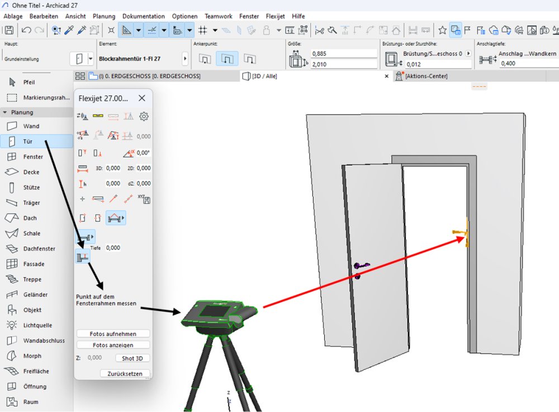
Task: Open the Dokumentation menu
Action: tap(144, 16)
